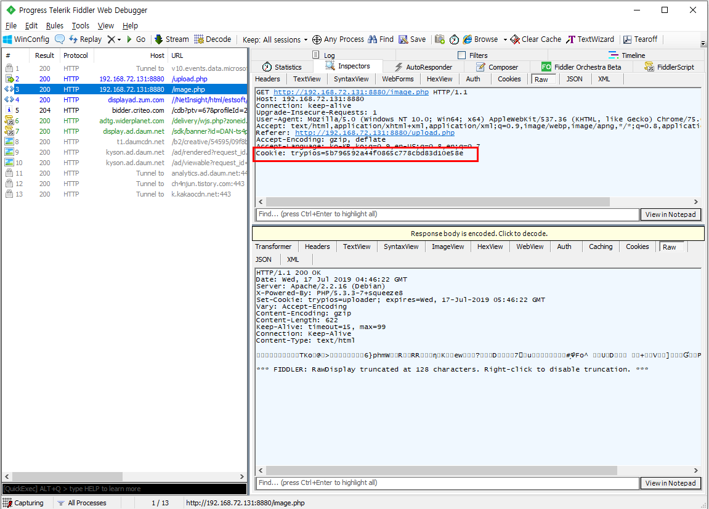Click the Remove X toolbar icon
Viewport: 709px width, 509px height.
(x=111, y=39)
